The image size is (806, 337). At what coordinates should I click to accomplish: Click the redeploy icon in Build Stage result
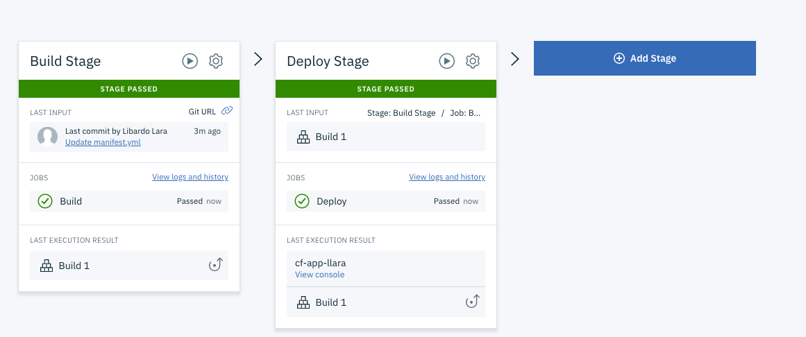pos(215,265)
